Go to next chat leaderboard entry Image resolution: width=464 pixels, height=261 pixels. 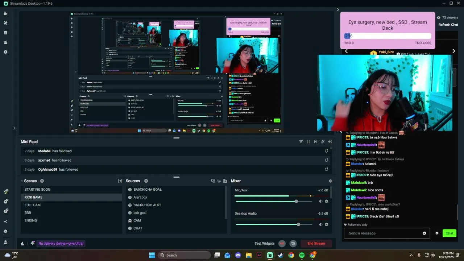453,51
